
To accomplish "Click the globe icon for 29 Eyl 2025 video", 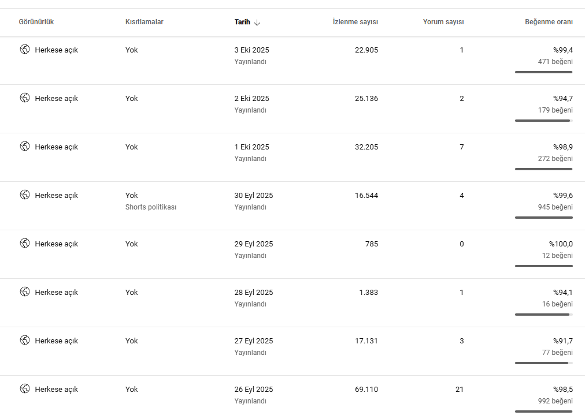I will (x=25, y=243).
